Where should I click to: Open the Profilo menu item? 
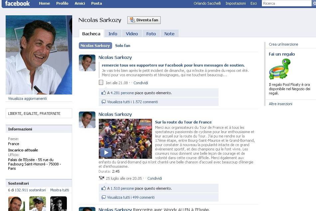click(62, 3)
